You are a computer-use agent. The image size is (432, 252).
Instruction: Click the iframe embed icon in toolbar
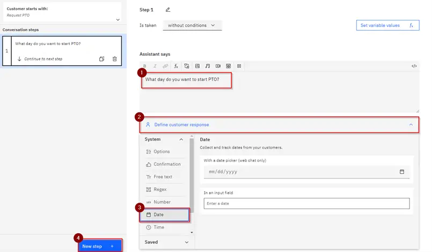(x=229, y=66)
